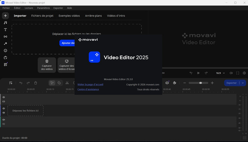The width and height of the screenshot is (248, 142).
Task: Open the color wheel tool on timeline toolbar
Action: (175, 83)
